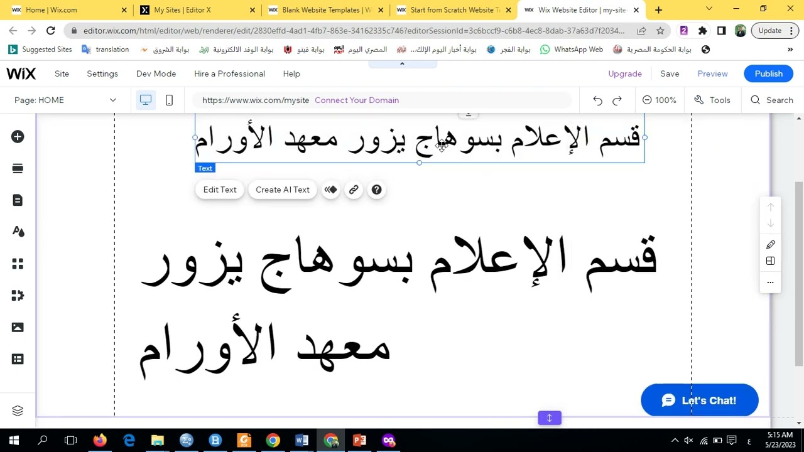
Task: Open the 100% zoom control
Action: 660,100
